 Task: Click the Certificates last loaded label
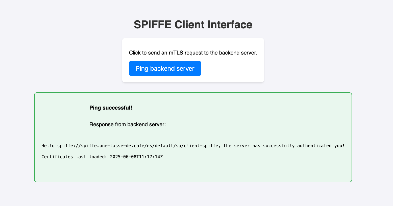[x=75, y=157]
